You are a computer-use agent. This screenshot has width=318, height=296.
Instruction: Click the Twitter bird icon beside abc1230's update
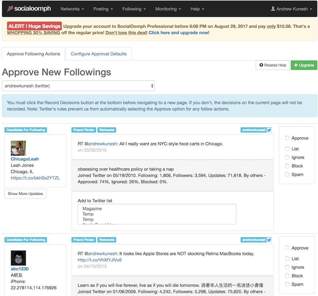[x=269, y=240]
